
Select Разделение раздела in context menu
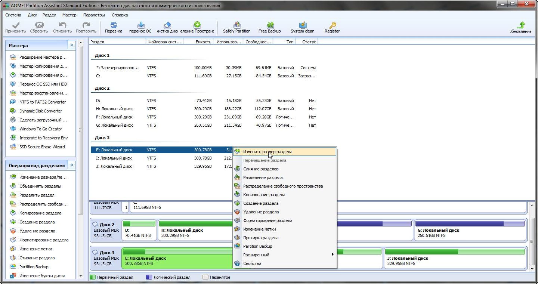tap(284, 177)
